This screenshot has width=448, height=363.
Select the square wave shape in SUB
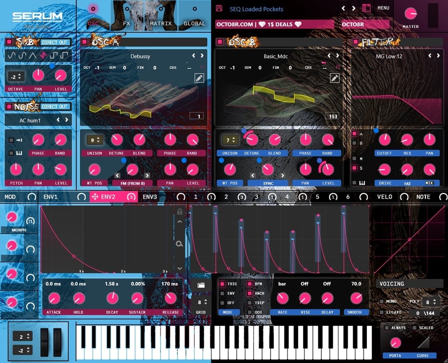tap(53, 55)
